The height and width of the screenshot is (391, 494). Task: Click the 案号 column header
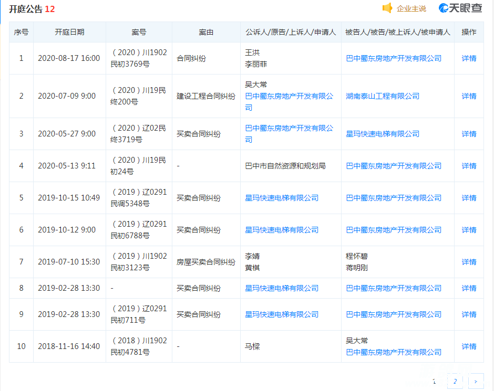(139, 32)
